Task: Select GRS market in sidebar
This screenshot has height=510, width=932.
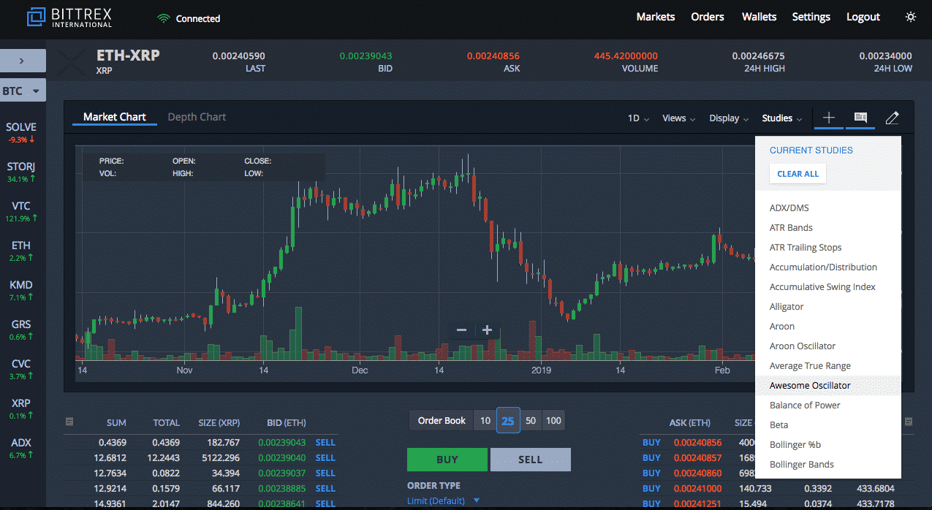Action: (x=23, y=330)
